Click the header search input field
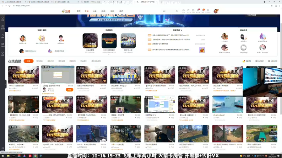282x158 pixels. pos(168,11)
